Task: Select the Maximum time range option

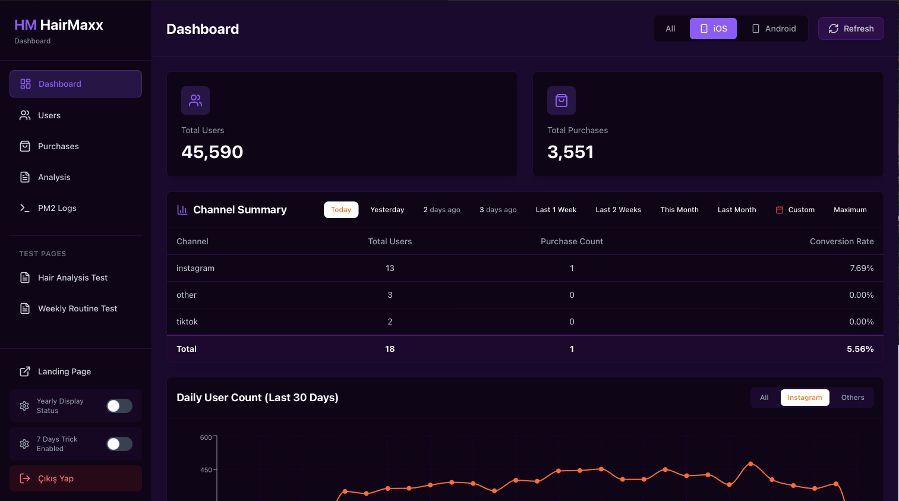Action: pyautogui.click(x=850, y=209)
